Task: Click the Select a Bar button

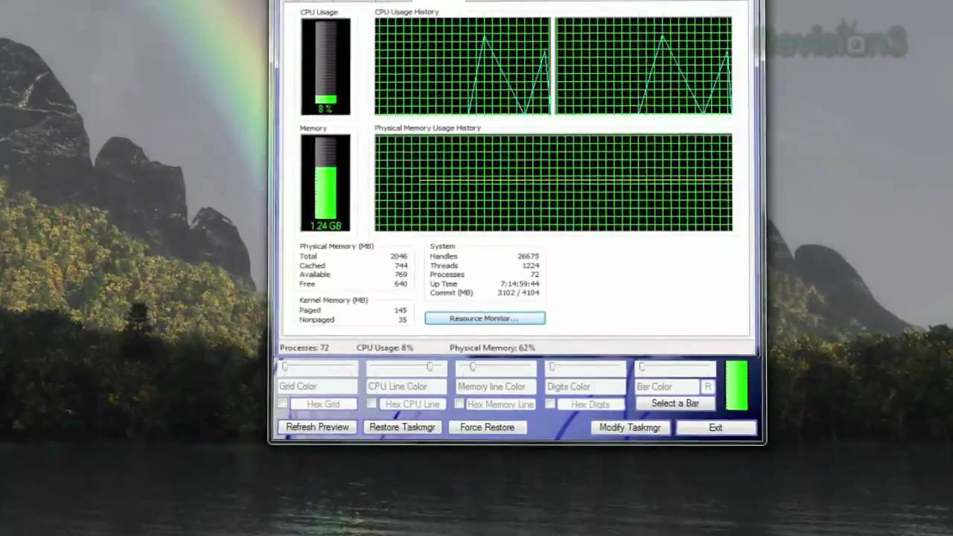Action: (675, 403)
